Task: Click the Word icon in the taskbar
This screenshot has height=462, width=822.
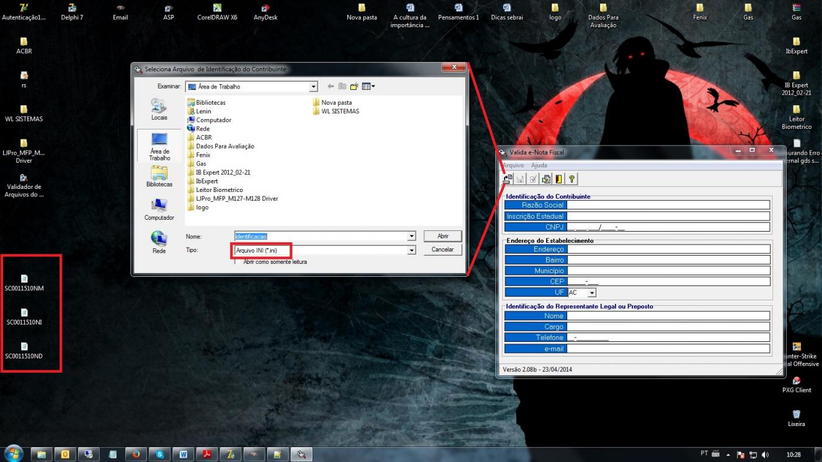Action: click(x=183, y=454)
